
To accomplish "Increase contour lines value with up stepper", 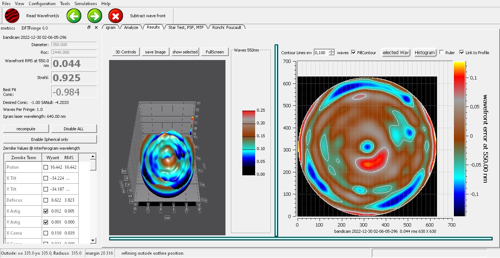I will [x=331, y=51].
